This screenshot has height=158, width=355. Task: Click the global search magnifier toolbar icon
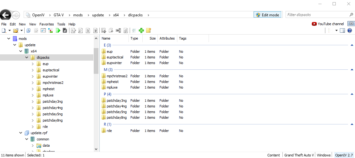coord(28,30)
